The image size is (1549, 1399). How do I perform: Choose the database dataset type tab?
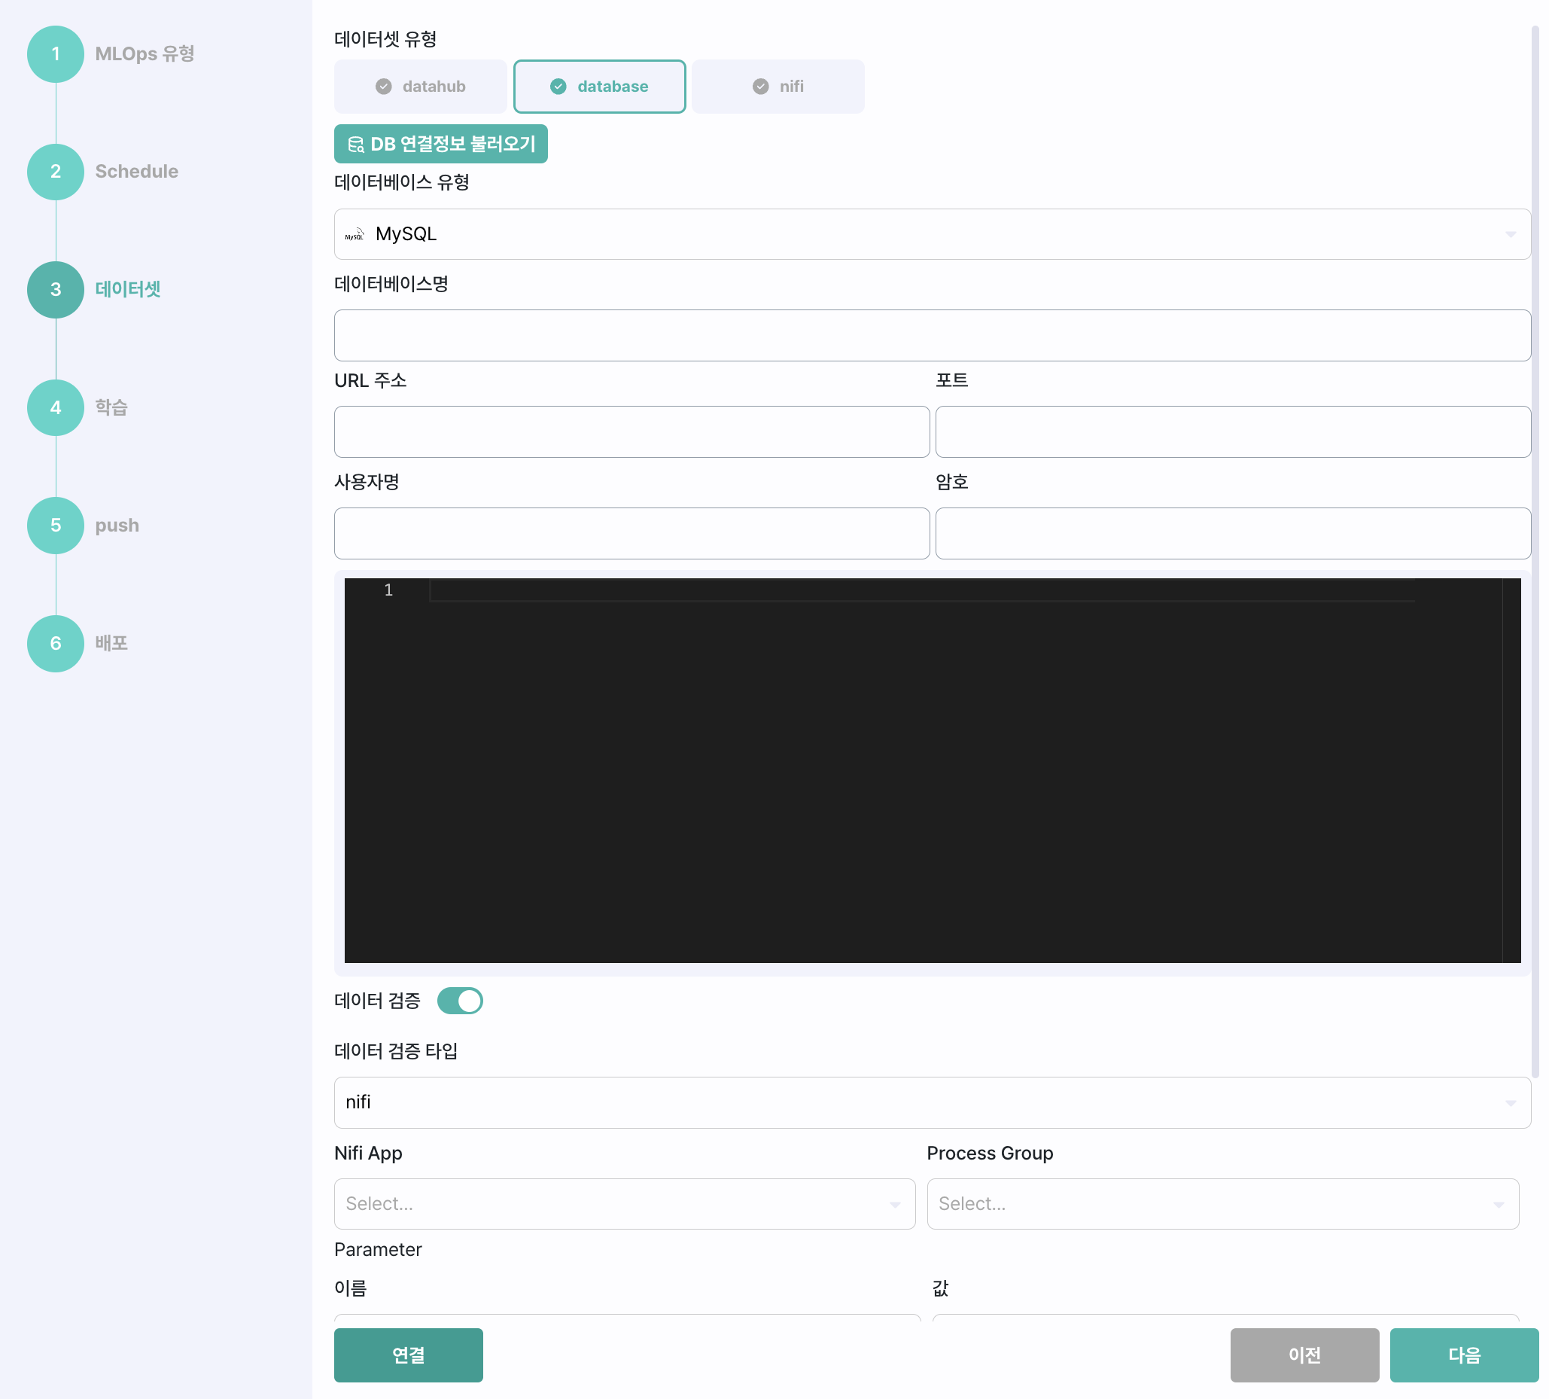599,86
